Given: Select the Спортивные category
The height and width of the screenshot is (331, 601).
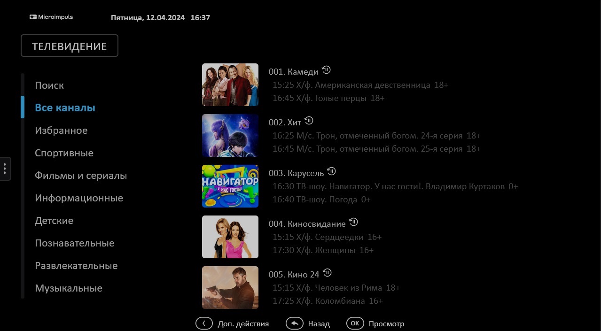Looking at the screenshot, I should pyautogui.click(x=64, y=153).
